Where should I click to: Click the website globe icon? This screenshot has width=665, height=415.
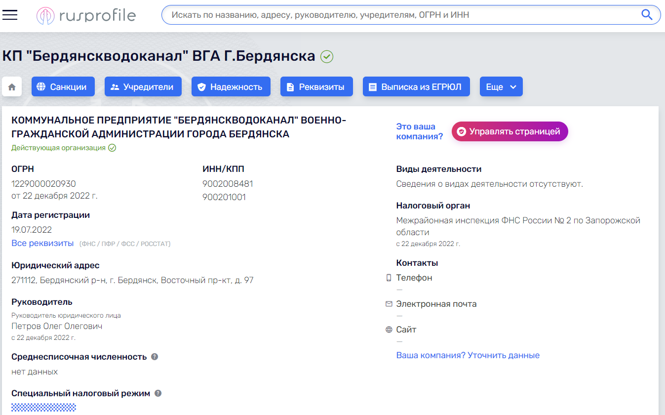(x=388, y=329)
